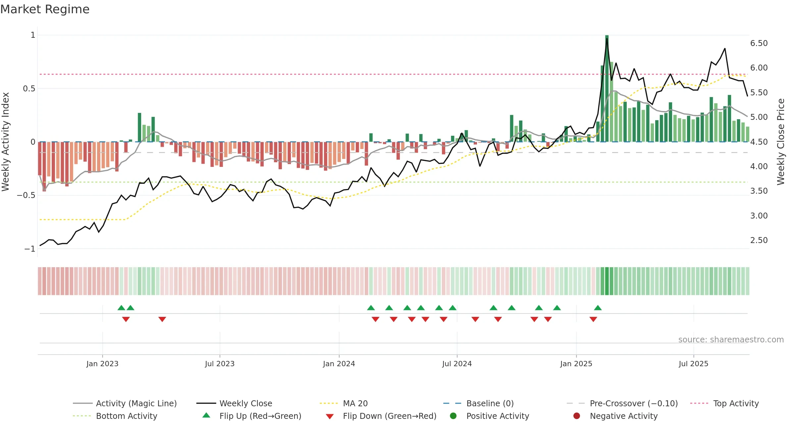795x447 pixels.
Task: Click the Jan 2025 axis label
Action: 576,364
